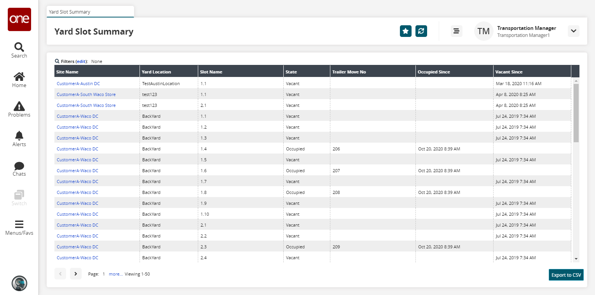Click the scrollbar down arrow
Screen dimensions: 595x295
click(576, 259)
